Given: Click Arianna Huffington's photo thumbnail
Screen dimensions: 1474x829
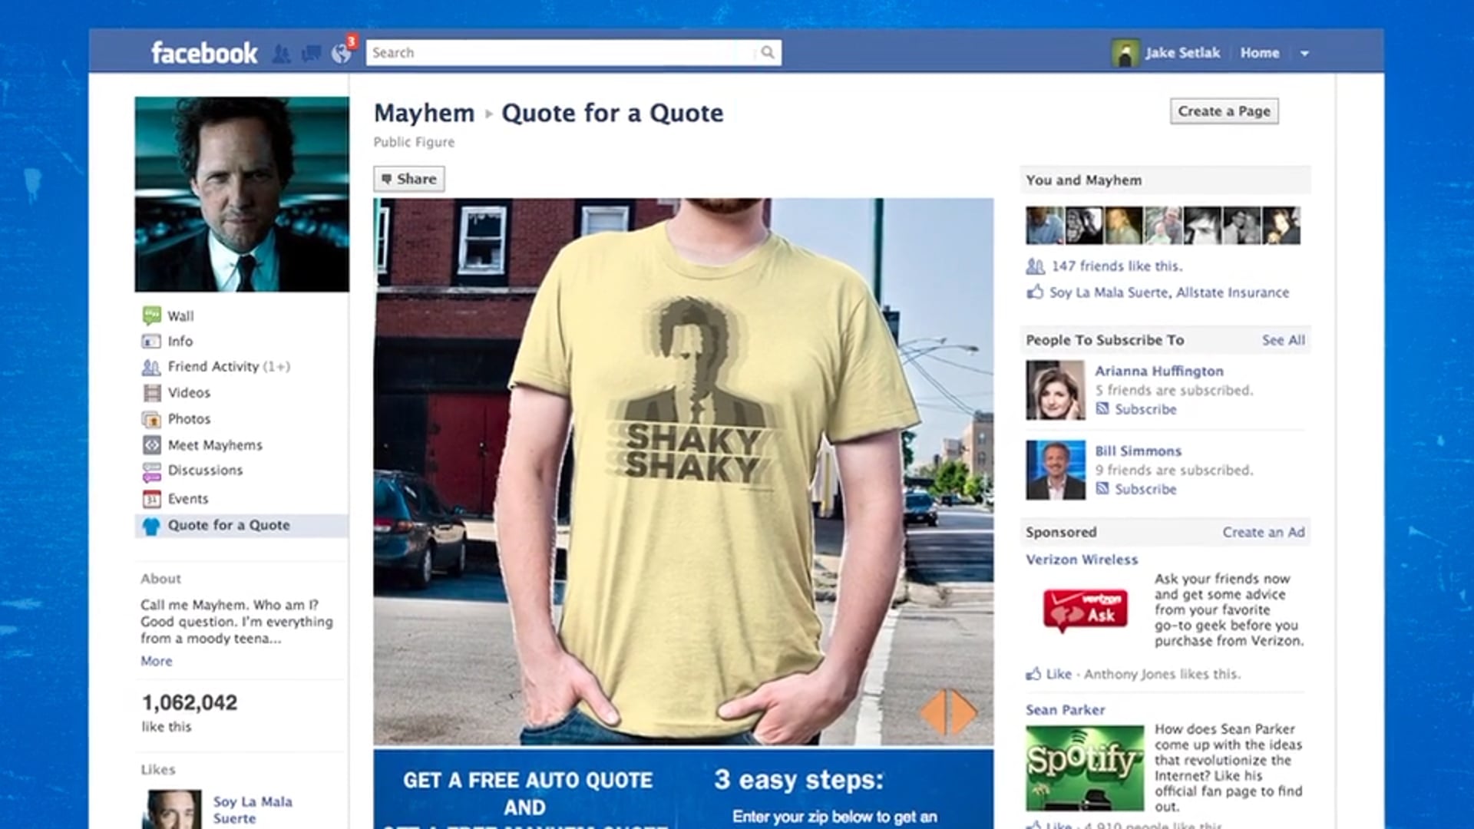Looking at the screenshot, I should coord(1056,390).
